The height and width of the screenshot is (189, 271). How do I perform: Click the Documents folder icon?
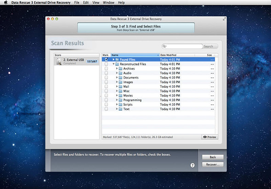(x=120, y=78)
